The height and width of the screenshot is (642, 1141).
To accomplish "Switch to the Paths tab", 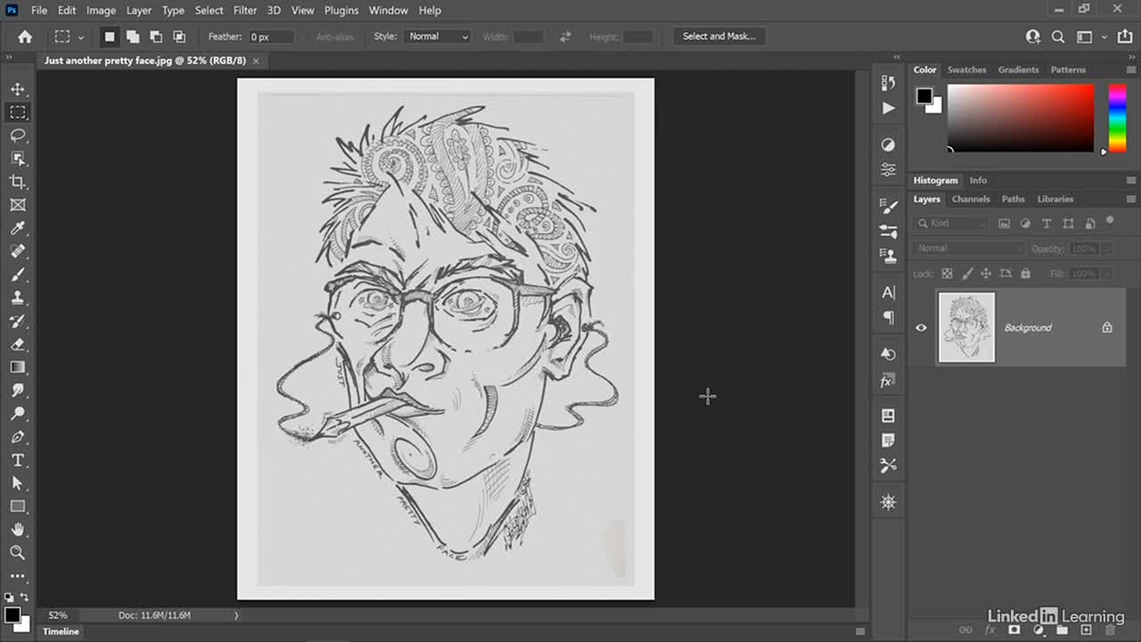I will [x=1014, y=199].
